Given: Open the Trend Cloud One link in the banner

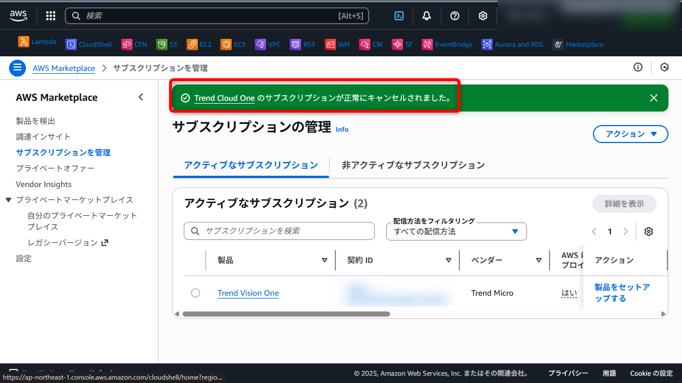Looking at the screenshot, I should tap(224, 97).
